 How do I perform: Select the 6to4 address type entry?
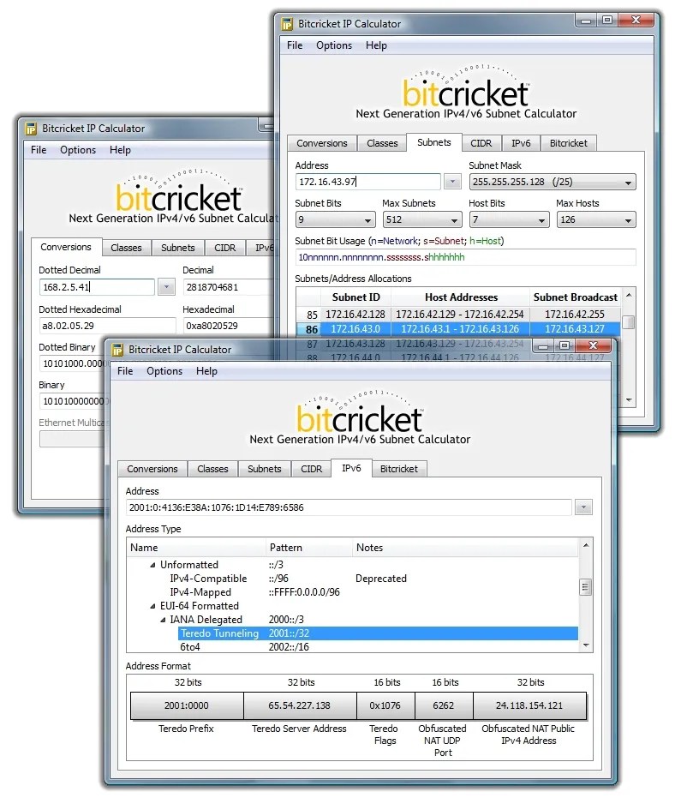pyautogui.click(x=188, y=647)
